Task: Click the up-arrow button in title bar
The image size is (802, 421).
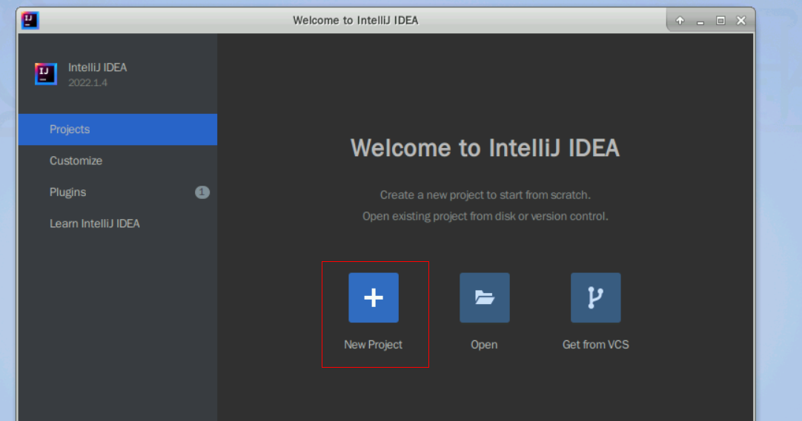Action: click(x=680, y=21)
